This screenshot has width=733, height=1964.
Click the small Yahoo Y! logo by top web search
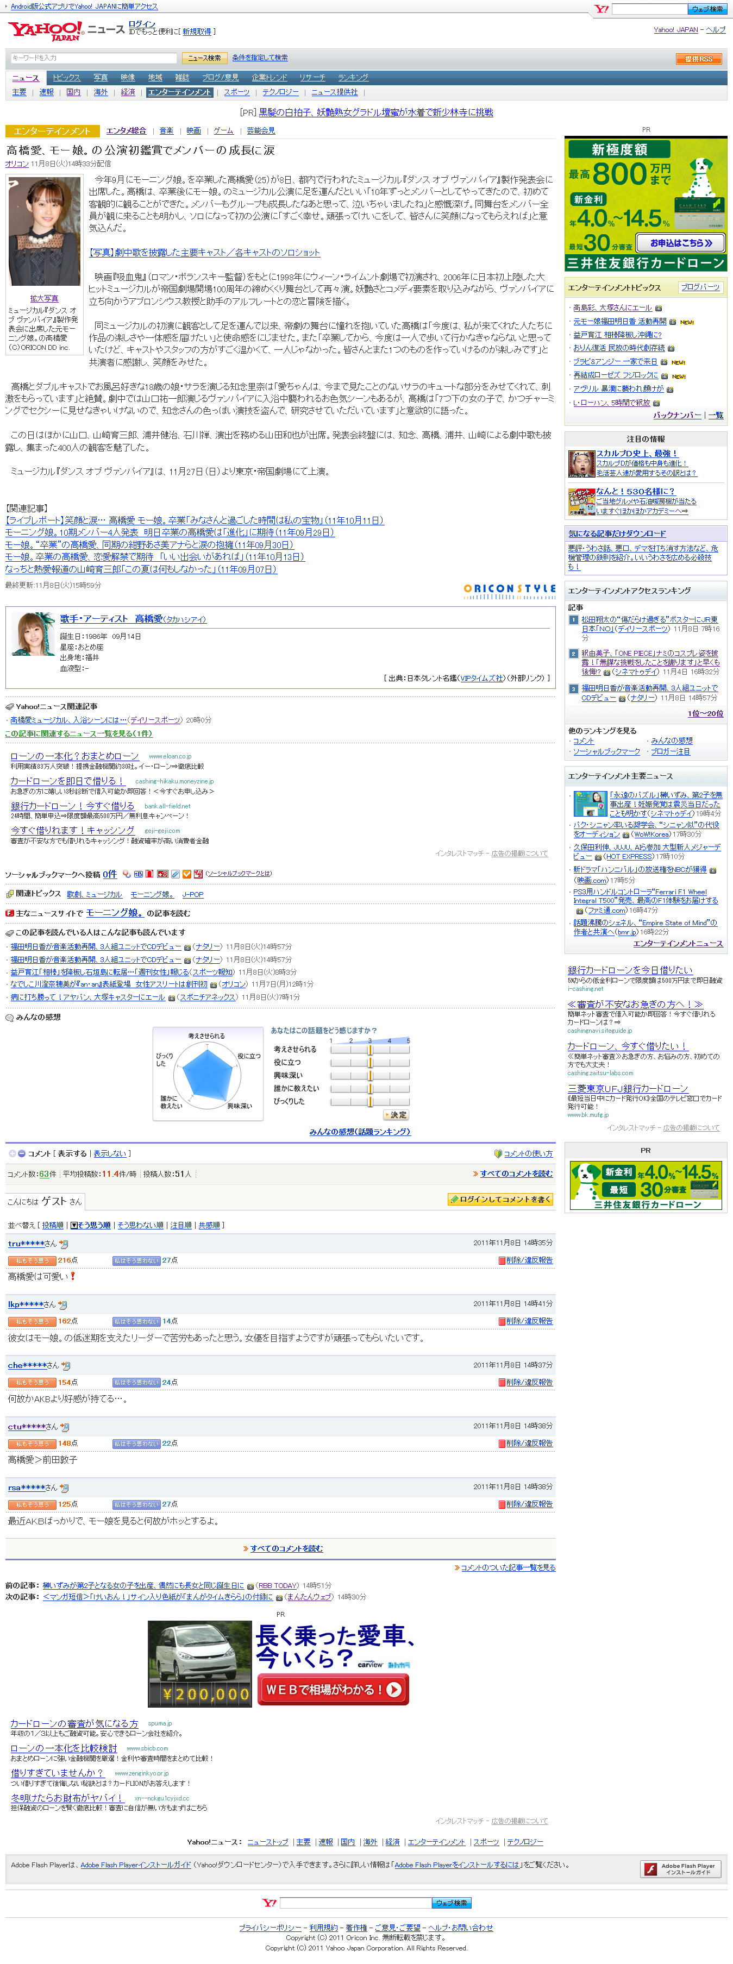click(602, 9)
